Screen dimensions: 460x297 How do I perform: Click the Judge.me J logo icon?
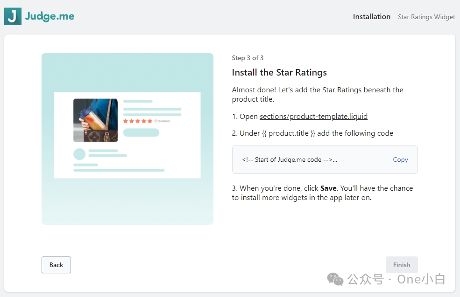click(13, 16)
